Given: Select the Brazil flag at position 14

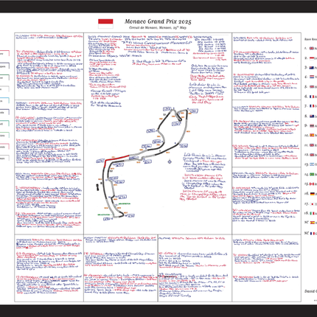Looking at the screenshot, I should 312,174.
